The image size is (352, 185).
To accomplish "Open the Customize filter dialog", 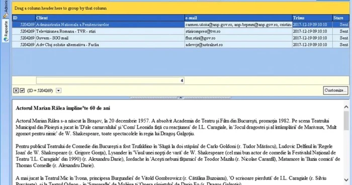I will pos(335,90).
